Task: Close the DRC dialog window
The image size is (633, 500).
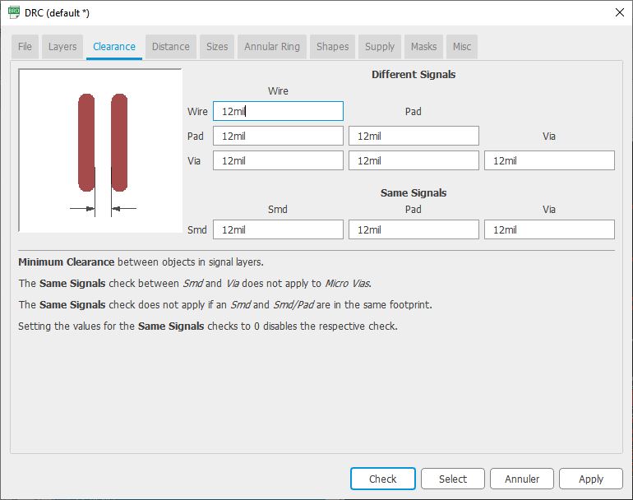Action: pyautogui.click(x=620, y=12)
